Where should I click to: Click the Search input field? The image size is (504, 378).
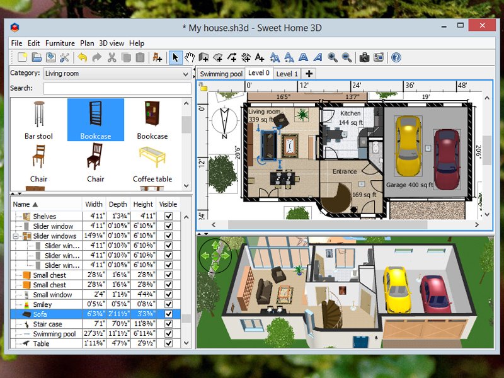tap(117, 88)
